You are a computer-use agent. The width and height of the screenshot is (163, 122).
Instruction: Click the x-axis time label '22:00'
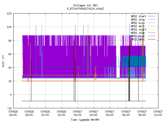[x=62, y=115]
